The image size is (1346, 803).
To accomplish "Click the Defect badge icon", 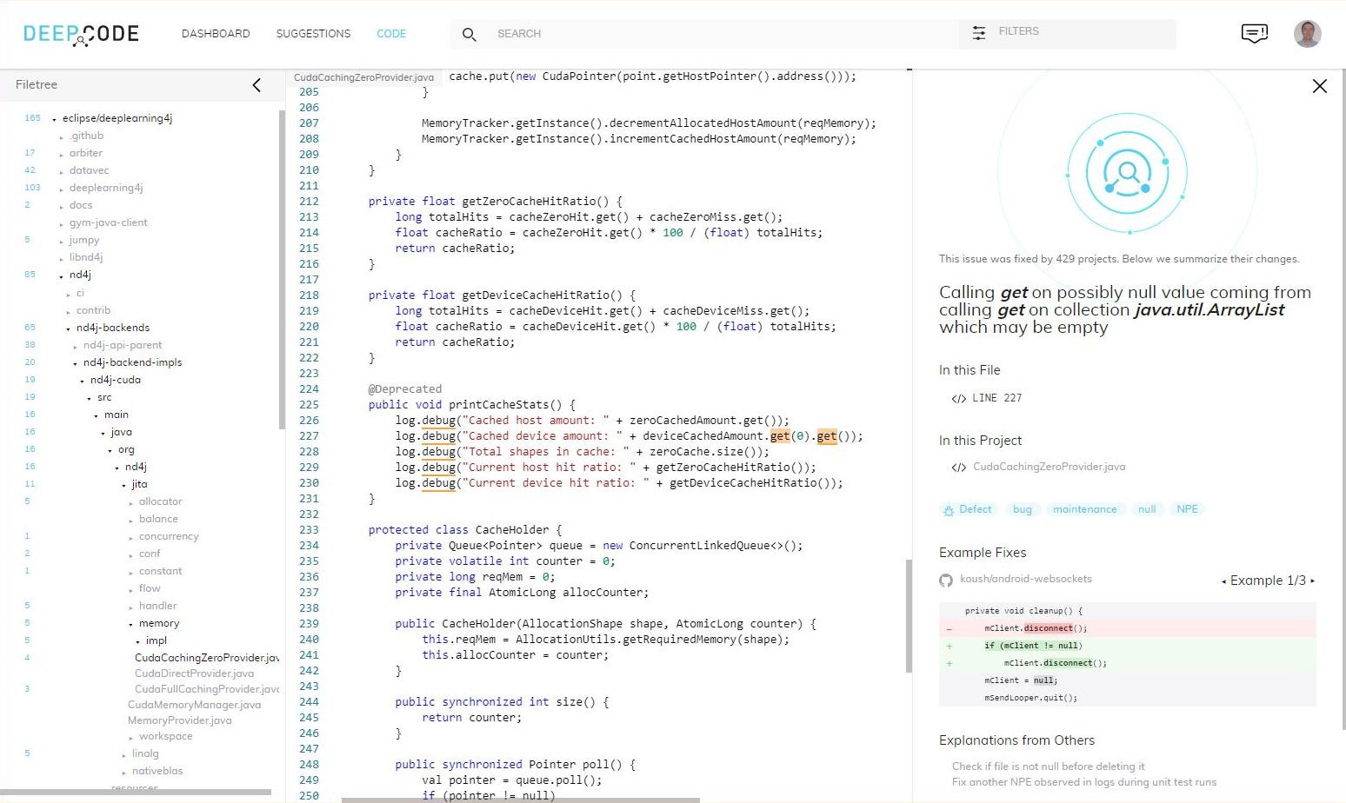I will coord(948,509).
